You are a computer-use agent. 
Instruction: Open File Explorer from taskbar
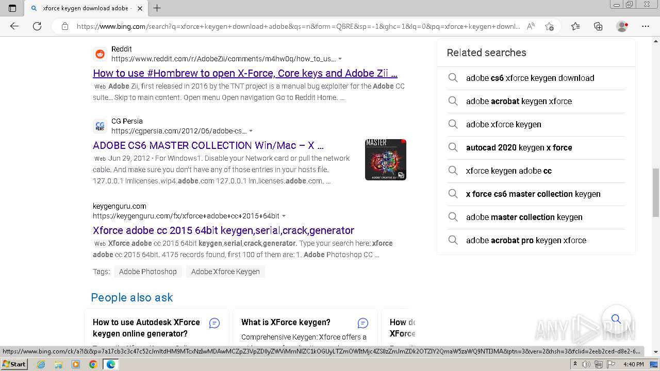(58, 364)
